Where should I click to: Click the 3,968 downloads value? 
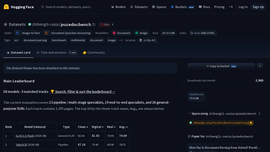point(259,80)
